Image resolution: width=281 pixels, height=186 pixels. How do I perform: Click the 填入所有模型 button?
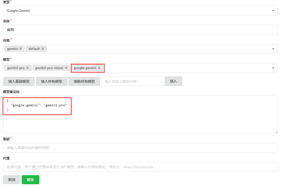[52, 81]
